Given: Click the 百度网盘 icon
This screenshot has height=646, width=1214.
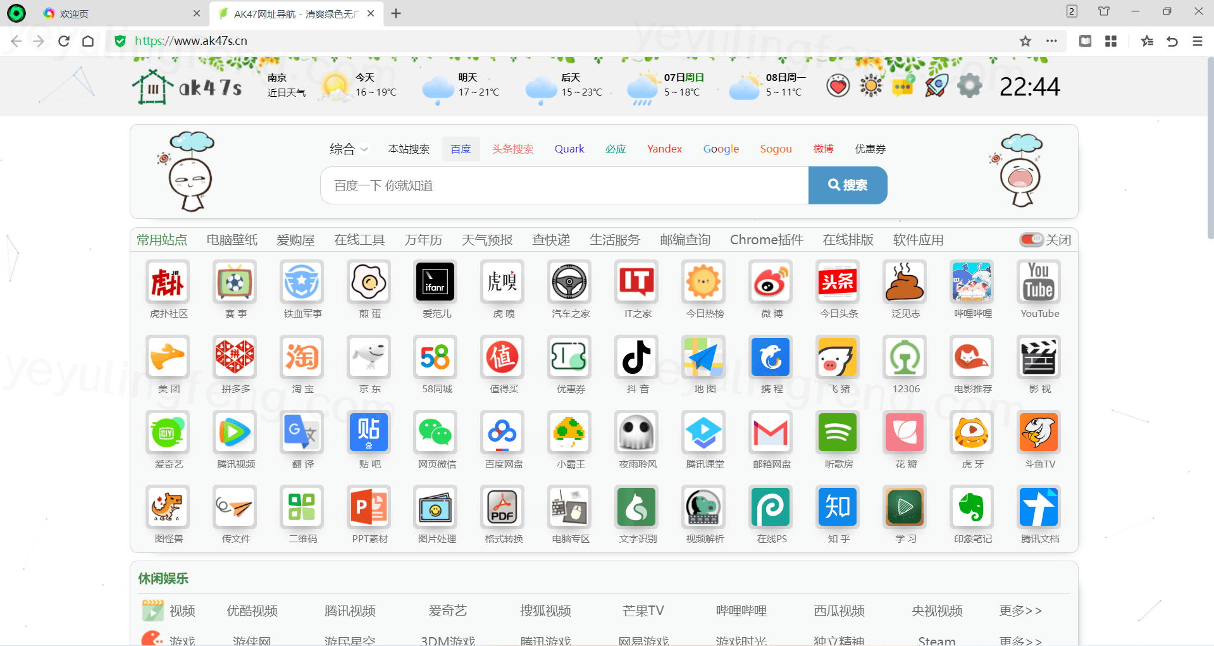Looking at the screenshot, I should (502, 432).
